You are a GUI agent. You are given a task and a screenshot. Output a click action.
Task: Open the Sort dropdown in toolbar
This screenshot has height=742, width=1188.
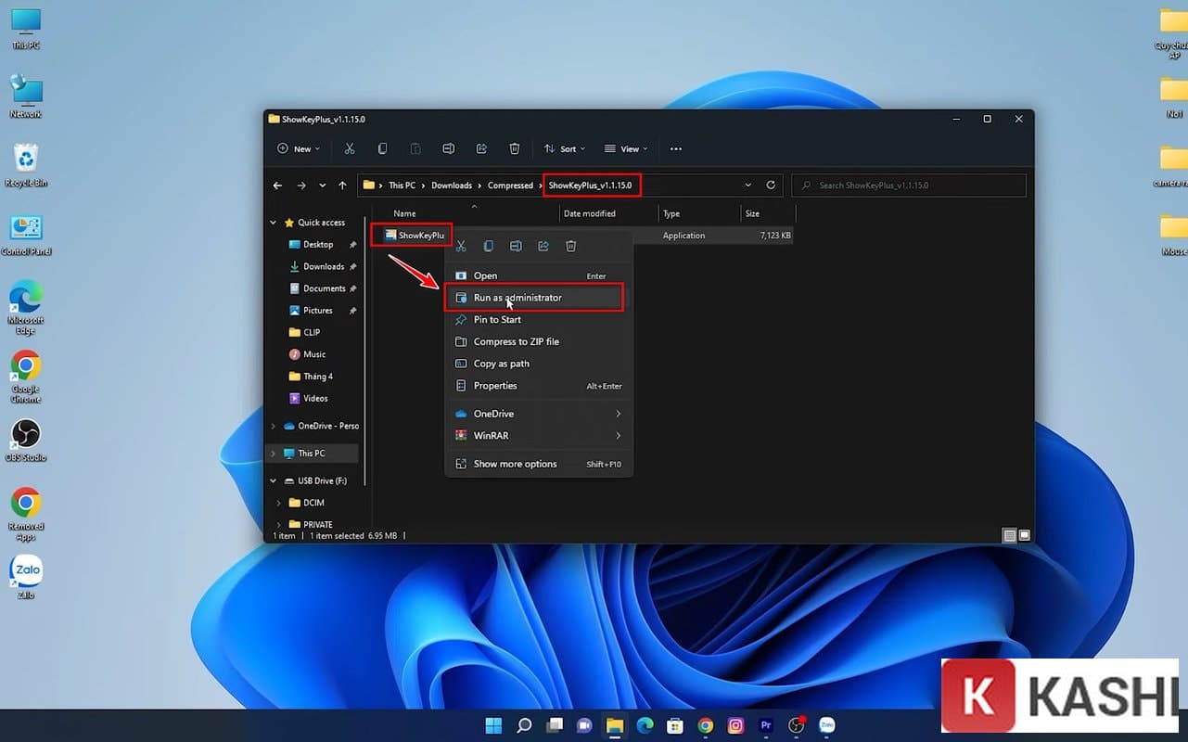(x=564, y=148)
